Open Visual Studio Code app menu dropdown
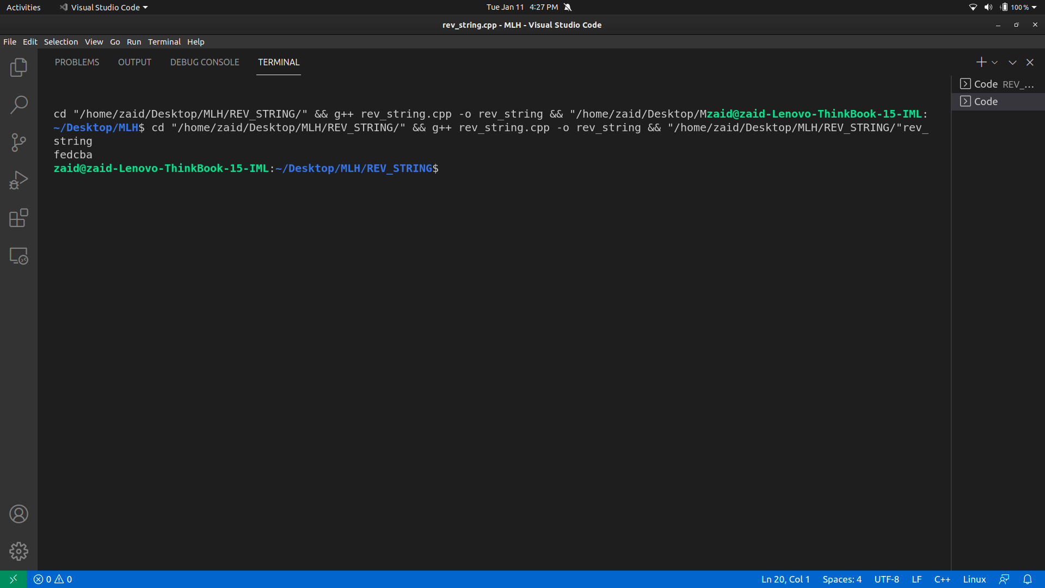Viewport: 1045px width, 588px height. tap(103, 7)
